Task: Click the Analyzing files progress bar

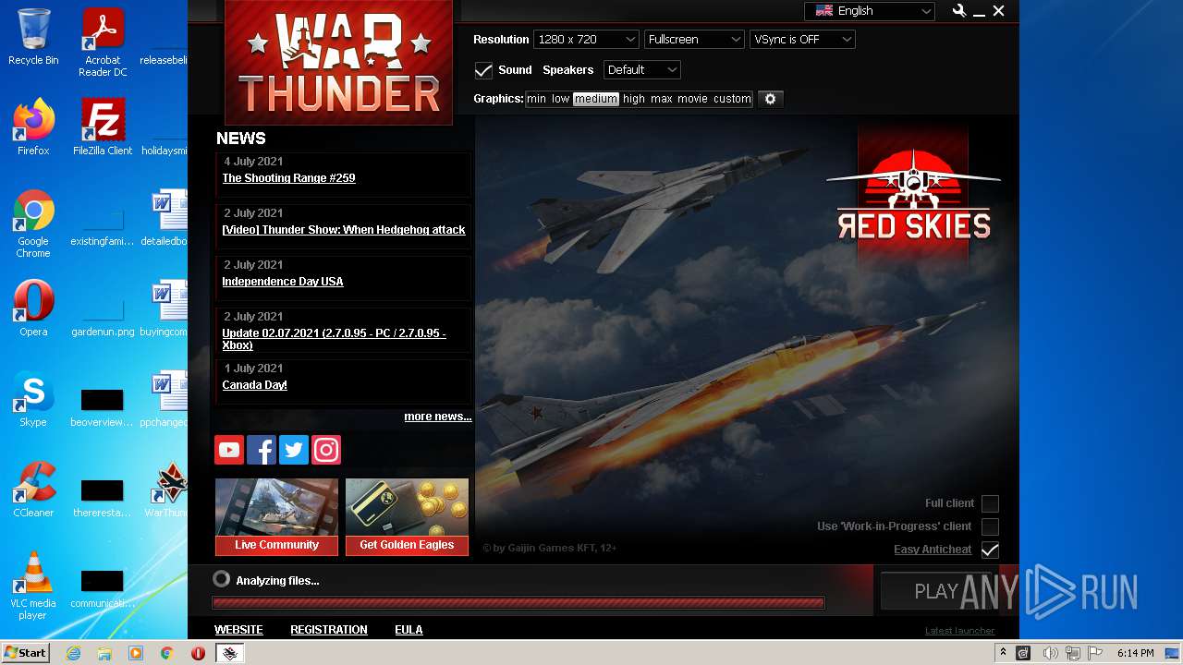Action: [518, 603]
